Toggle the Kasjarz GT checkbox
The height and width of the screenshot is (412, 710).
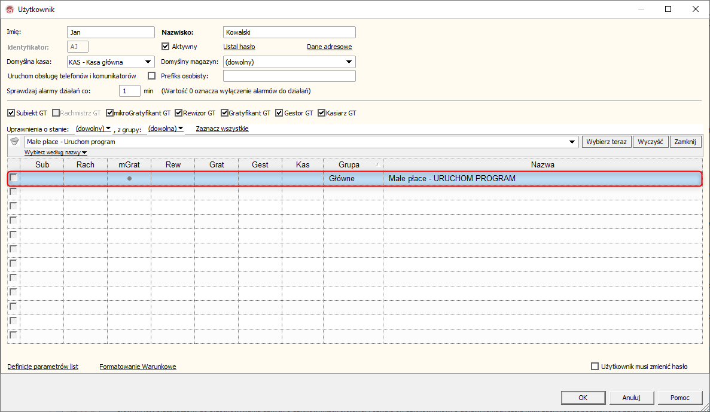tap(321, 113)
